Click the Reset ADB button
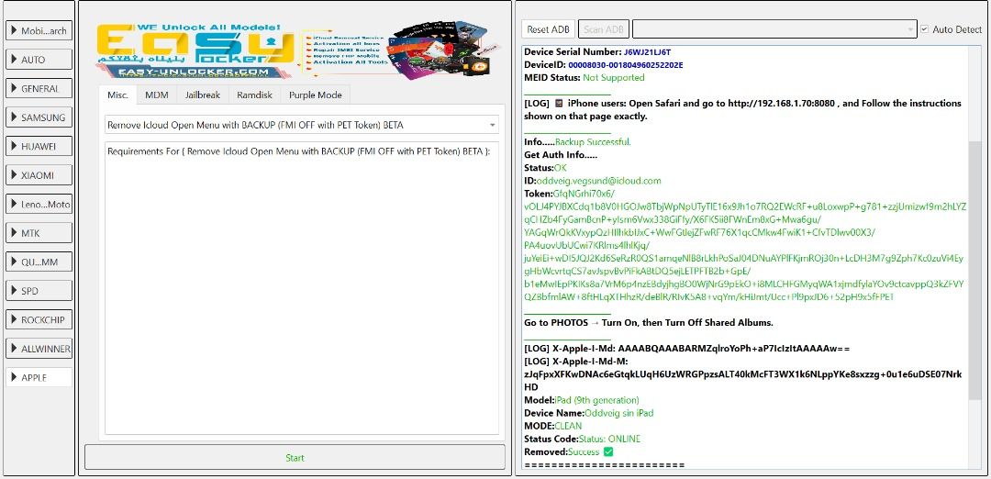Screen dimensions: 991x479 tap(548, 29)
